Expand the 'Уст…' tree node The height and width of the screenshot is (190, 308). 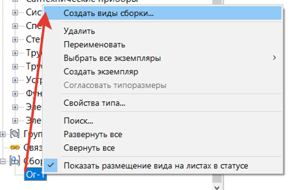pyautogui.click(x=15, y=80)
